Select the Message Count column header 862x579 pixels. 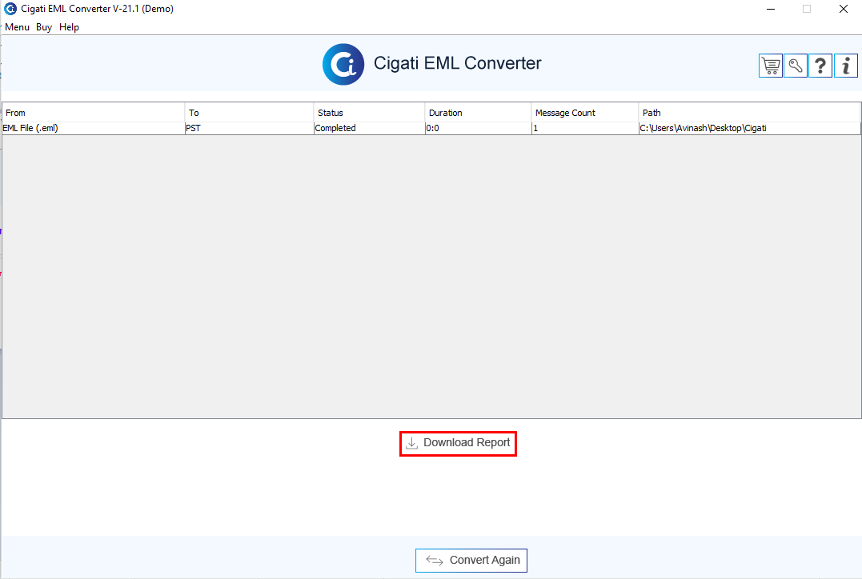[585, 113]
